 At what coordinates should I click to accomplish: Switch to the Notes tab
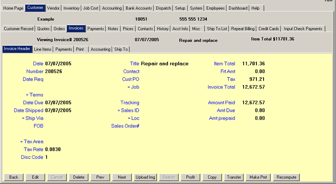click(x=113, y=29)
